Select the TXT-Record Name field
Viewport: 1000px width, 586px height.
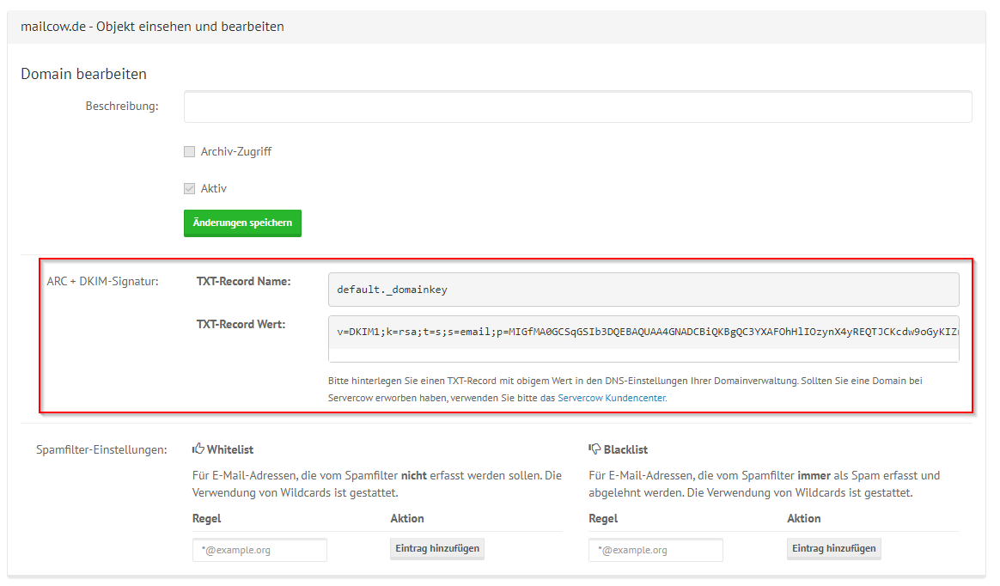click(x=643, y=289)
